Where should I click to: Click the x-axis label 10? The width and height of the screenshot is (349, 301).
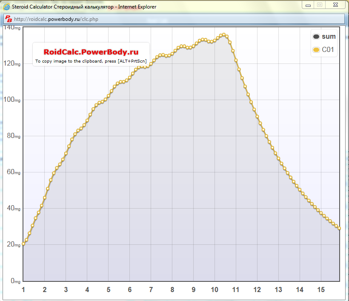[214, 290]
